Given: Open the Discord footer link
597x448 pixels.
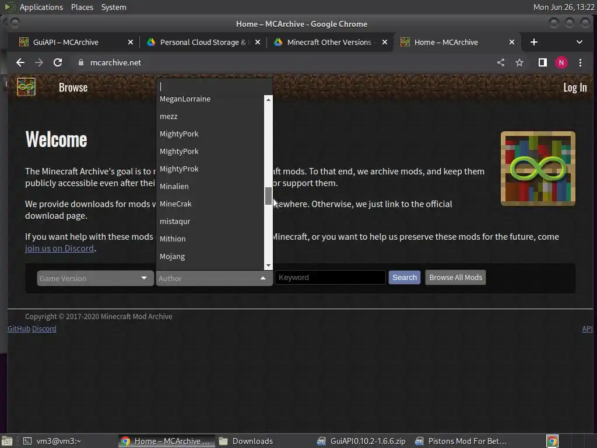Looking at the screenshot, I should 44,329.
